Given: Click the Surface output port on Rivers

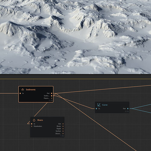Looking at the screenshot, I should (x=63, y=131).
